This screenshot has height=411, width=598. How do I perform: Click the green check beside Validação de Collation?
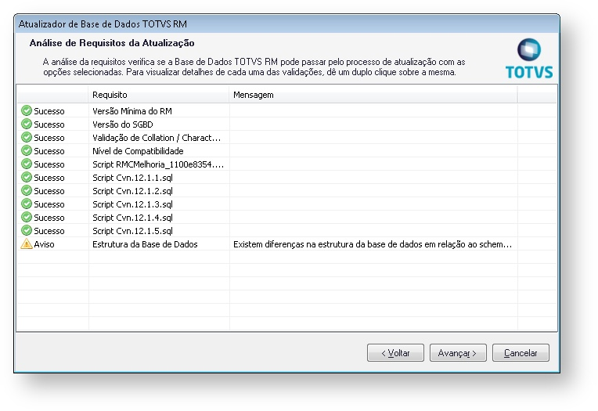(x=27, y=137)
